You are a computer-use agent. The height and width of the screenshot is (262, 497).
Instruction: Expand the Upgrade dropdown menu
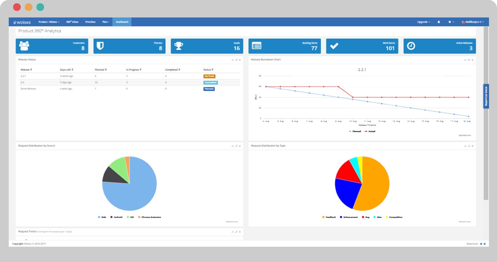coord(424,22)
